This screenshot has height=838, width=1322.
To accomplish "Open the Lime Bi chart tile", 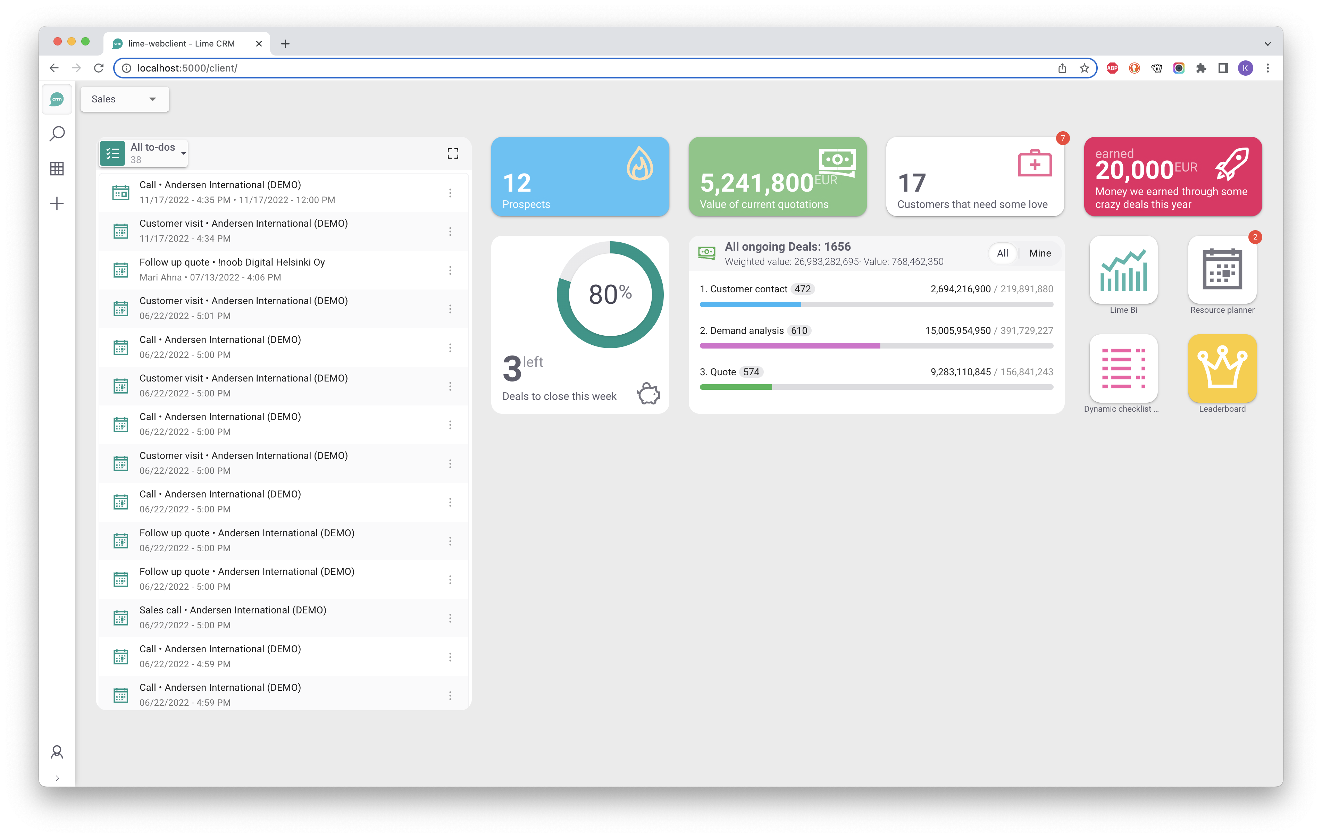I will coord(1123,270).
